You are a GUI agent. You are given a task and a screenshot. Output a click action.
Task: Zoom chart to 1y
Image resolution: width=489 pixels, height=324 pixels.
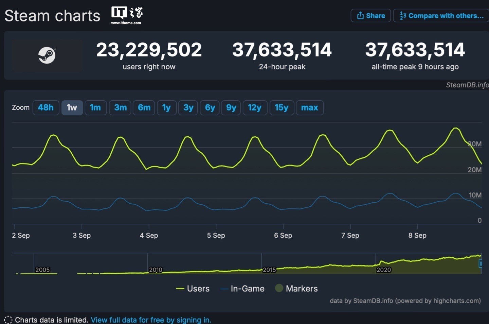point(166,108)
